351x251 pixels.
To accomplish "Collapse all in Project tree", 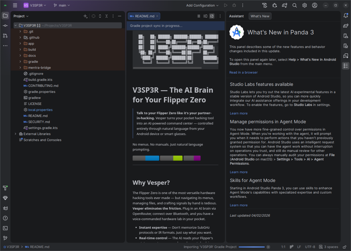I will point(106,16).
